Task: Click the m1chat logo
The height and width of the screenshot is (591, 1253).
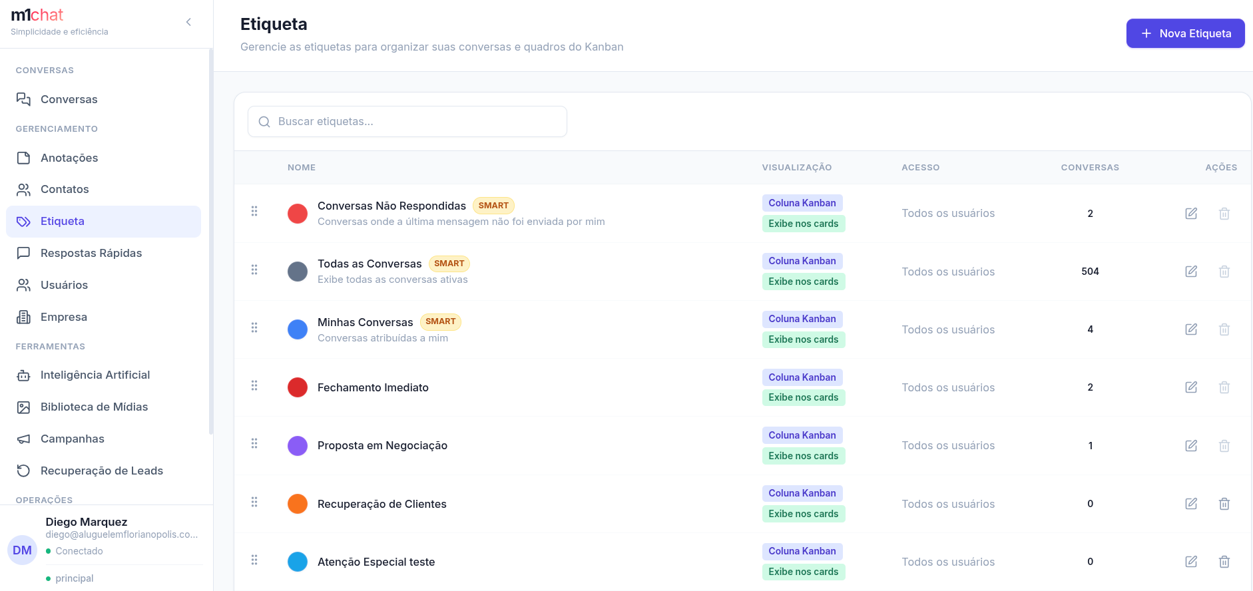Action: point(37,15)
